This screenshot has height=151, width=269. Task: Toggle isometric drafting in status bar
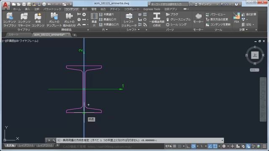pyautogui.click(x=202, y=146)
